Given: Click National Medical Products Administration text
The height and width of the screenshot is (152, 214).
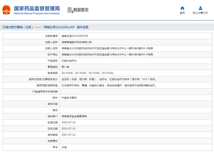Looking at the screenshot, I should pyautogui.click(x=37, y=13).
